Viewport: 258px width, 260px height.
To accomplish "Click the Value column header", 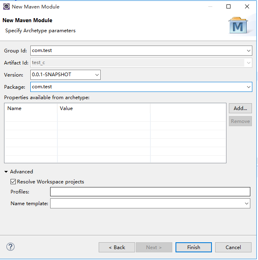I will (x=104, y=108).
